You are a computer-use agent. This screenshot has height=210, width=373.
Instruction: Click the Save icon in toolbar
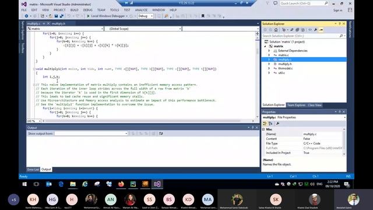(x=56, y=16)
